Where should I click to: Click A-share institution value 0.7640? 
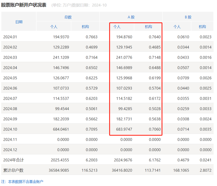coord(155,37)
